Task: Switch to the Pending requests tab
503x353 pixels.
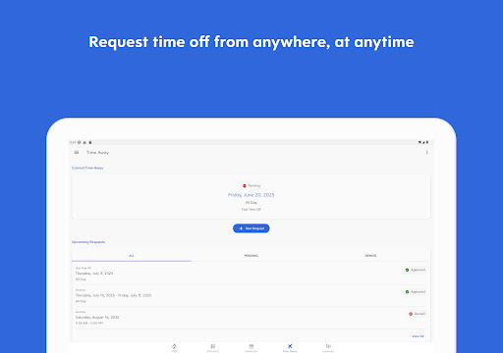Action: point(251,256)
